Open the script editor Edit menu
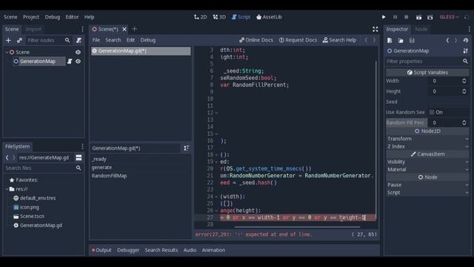 pyautogui.click(x=130, y=40)
